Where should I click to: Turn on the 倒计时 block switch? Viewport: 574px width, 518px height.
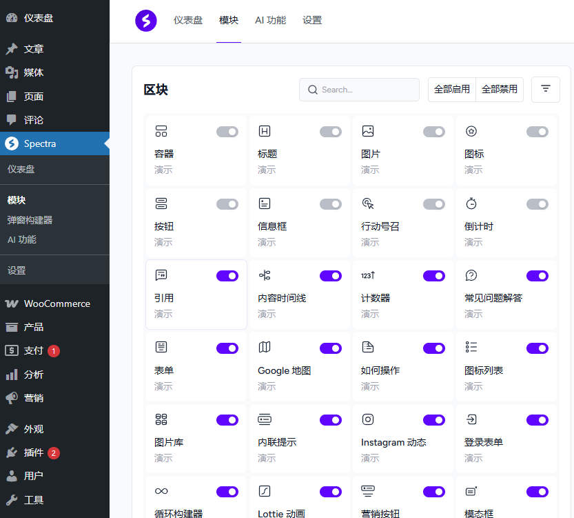[537, 204]
